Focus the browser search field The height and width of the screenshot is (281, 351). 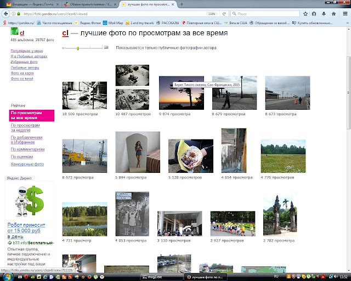click(265, 14)
